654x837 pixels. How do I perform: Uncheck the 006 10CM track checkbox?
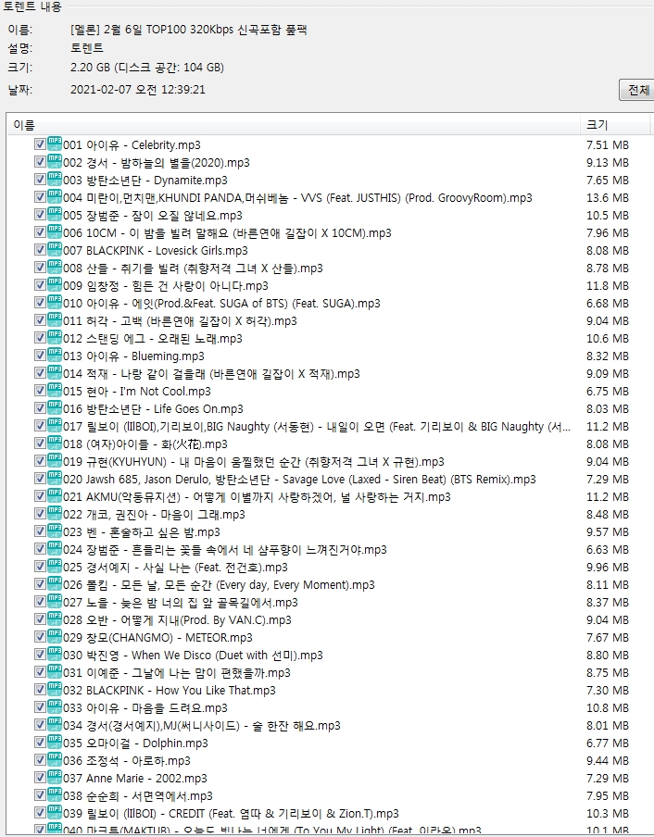pos(40,232)
